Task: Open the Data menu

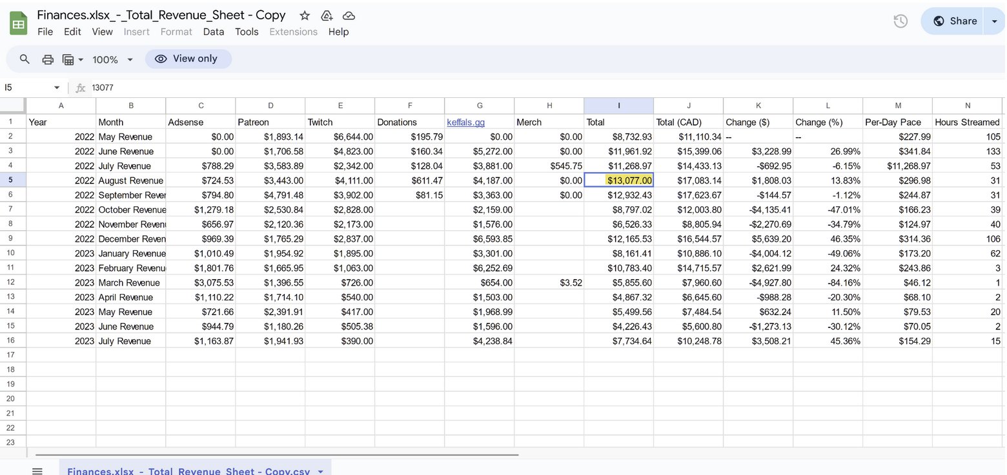Action: pyautogui.click(x=214, y=32)
